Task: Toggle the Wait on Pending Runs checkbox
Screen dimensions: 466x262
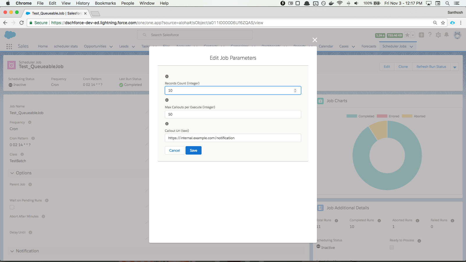Action: click(x=12, y=207)
